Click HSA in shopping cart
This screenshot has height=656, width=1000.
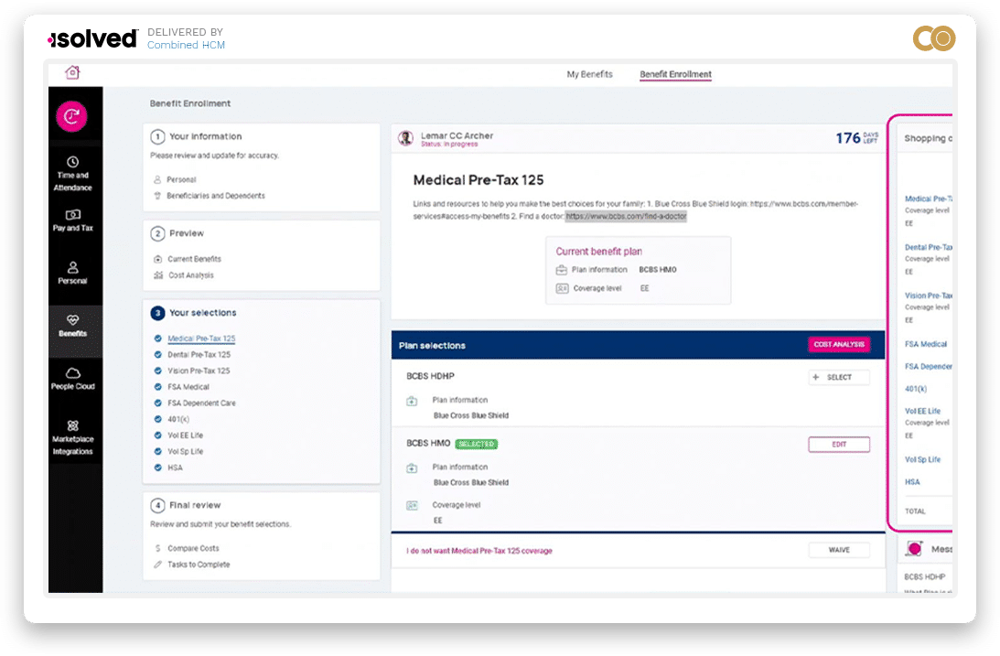(x=912, y=482)
